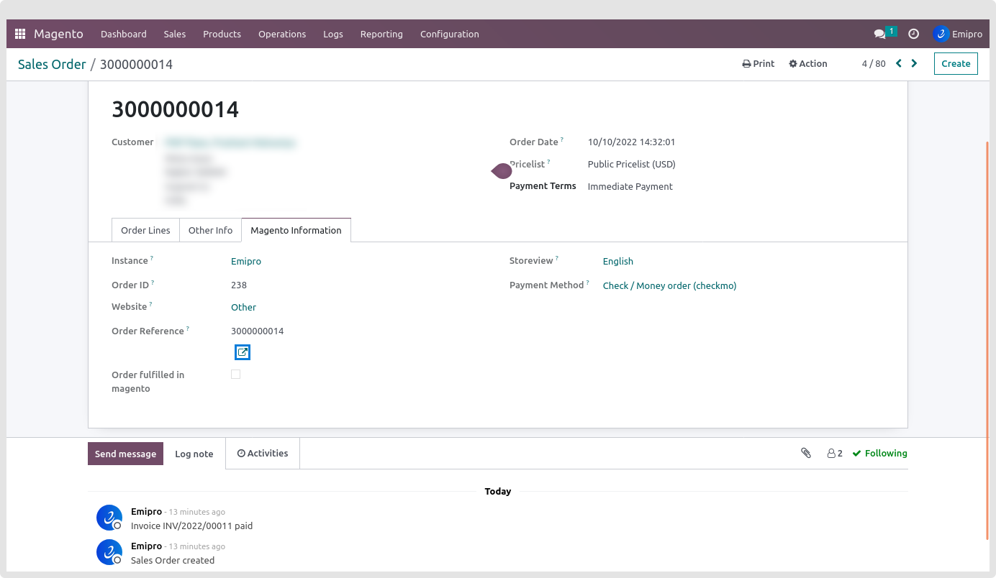The width and height of the screenshot is (996, 578).
Task: Open the apps grid menu icon
Action: [20, 34]
